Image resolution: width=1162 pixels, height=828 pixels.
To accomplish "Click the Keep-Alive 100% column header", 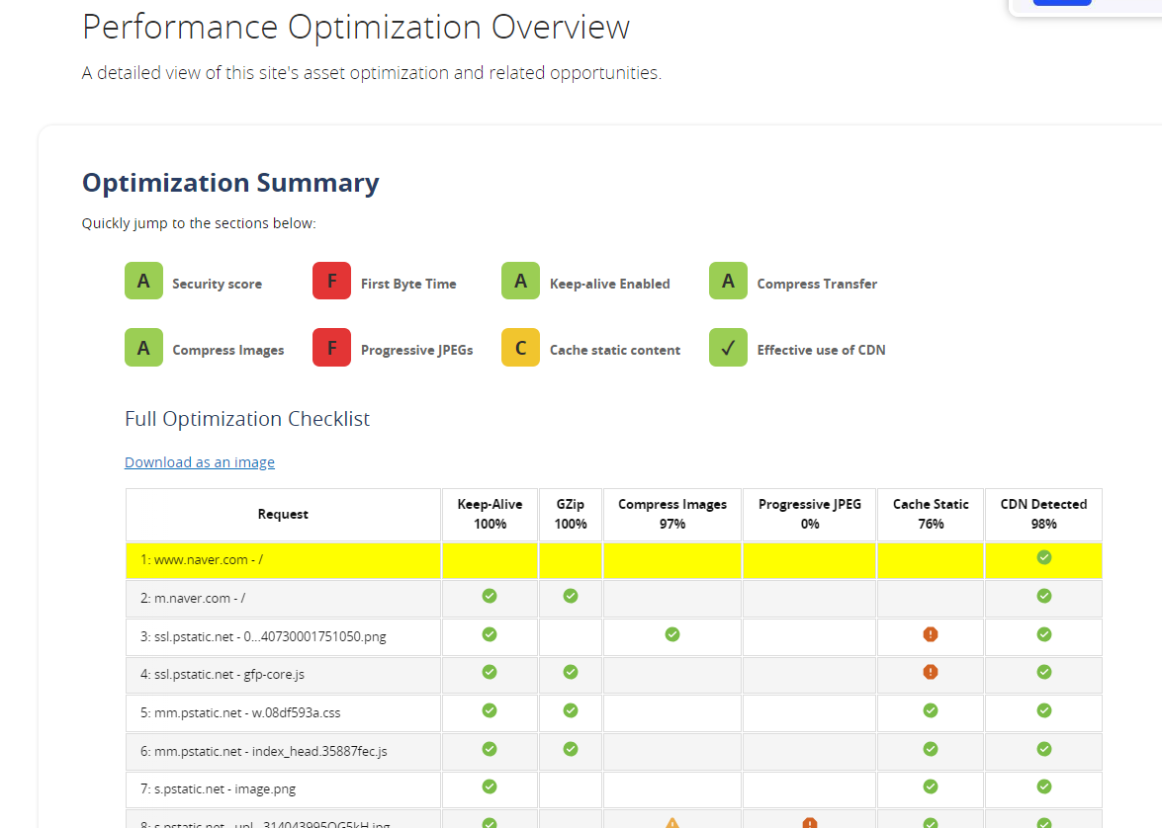I will (x=490, y=515).
